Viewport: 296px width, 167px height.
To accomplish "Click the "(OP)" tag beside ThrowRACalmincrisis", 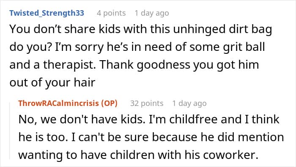I will point(109,103).
